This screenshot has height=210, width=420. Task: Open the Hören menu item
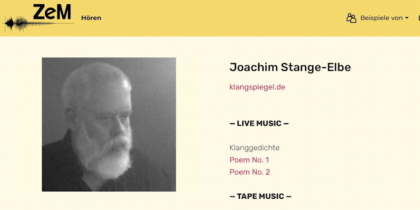[91, 18]
